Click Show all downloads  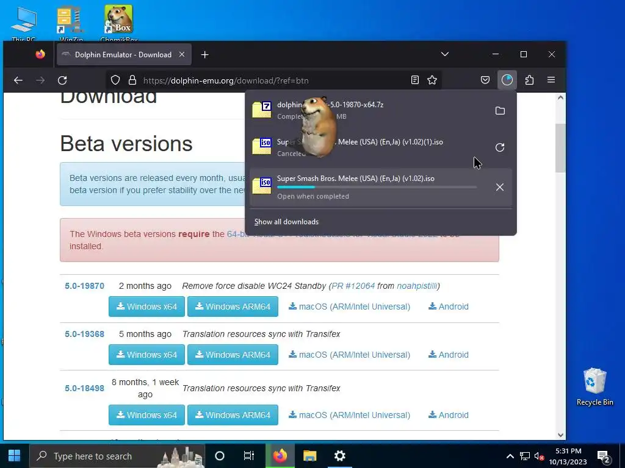(287, 222)
